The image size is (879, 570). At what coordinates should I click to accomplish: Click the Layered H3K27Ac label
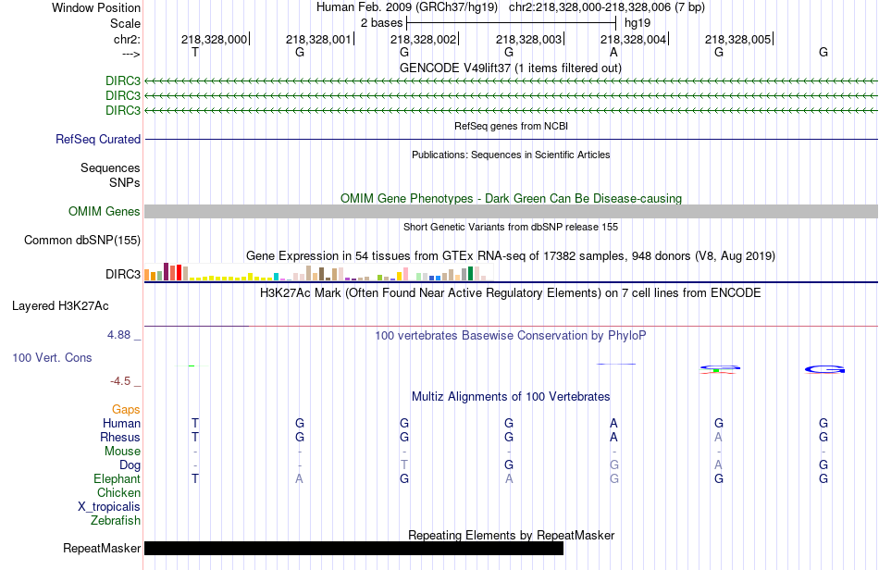click(x=60, y=306)
